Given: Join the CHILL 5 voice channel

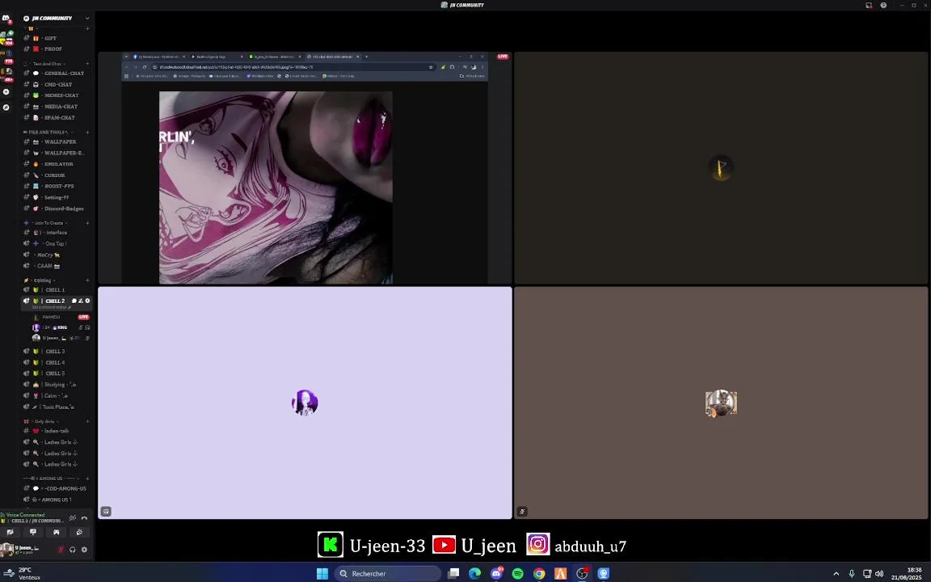Looking at the screenshot, I should pos(57,373).
